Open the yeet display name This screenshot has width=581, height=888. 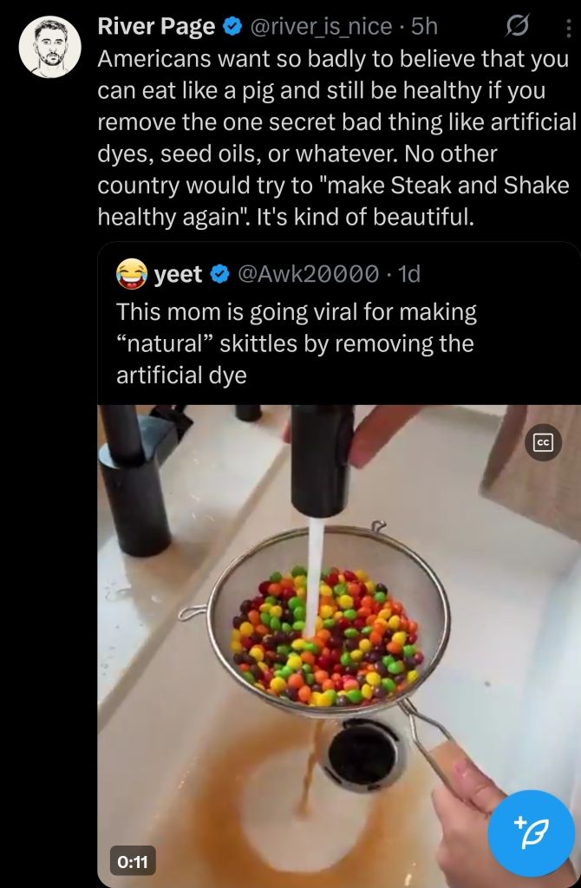click(178, 275)
